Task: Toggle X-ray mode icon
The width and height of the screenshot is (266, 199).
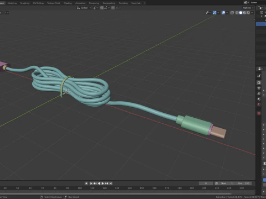Action: tap(232, 13)
